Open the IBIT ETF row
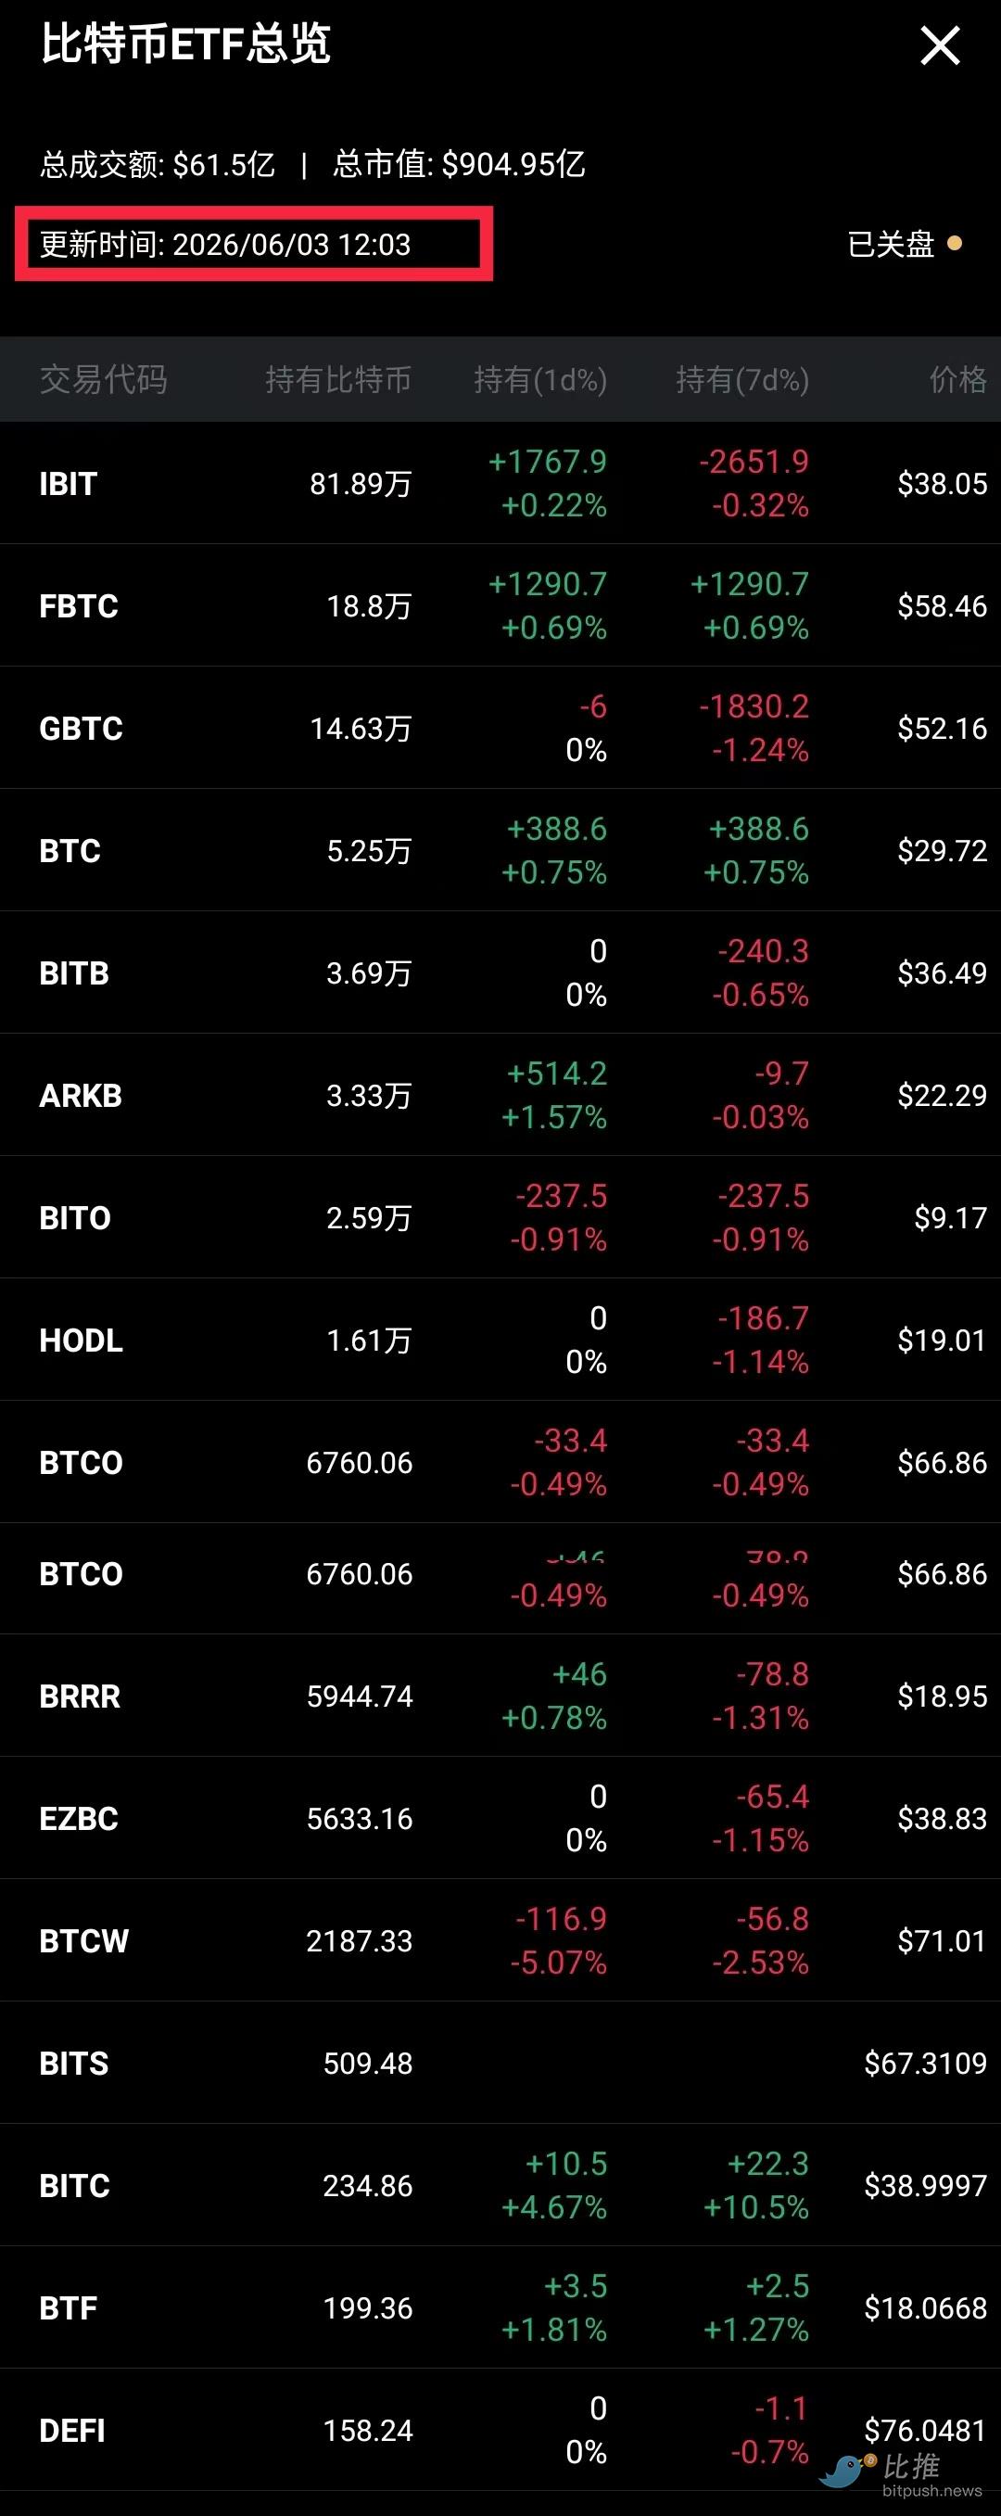Viewport: 1001px width, 2516px height. [500, 484]
